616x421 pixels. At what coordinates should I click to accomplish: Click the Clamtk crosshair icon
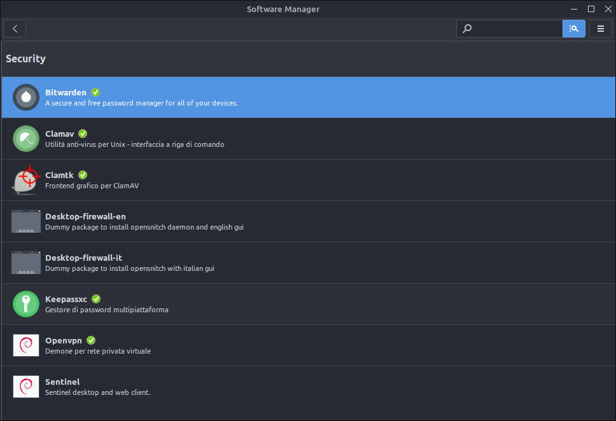[26, 180]
